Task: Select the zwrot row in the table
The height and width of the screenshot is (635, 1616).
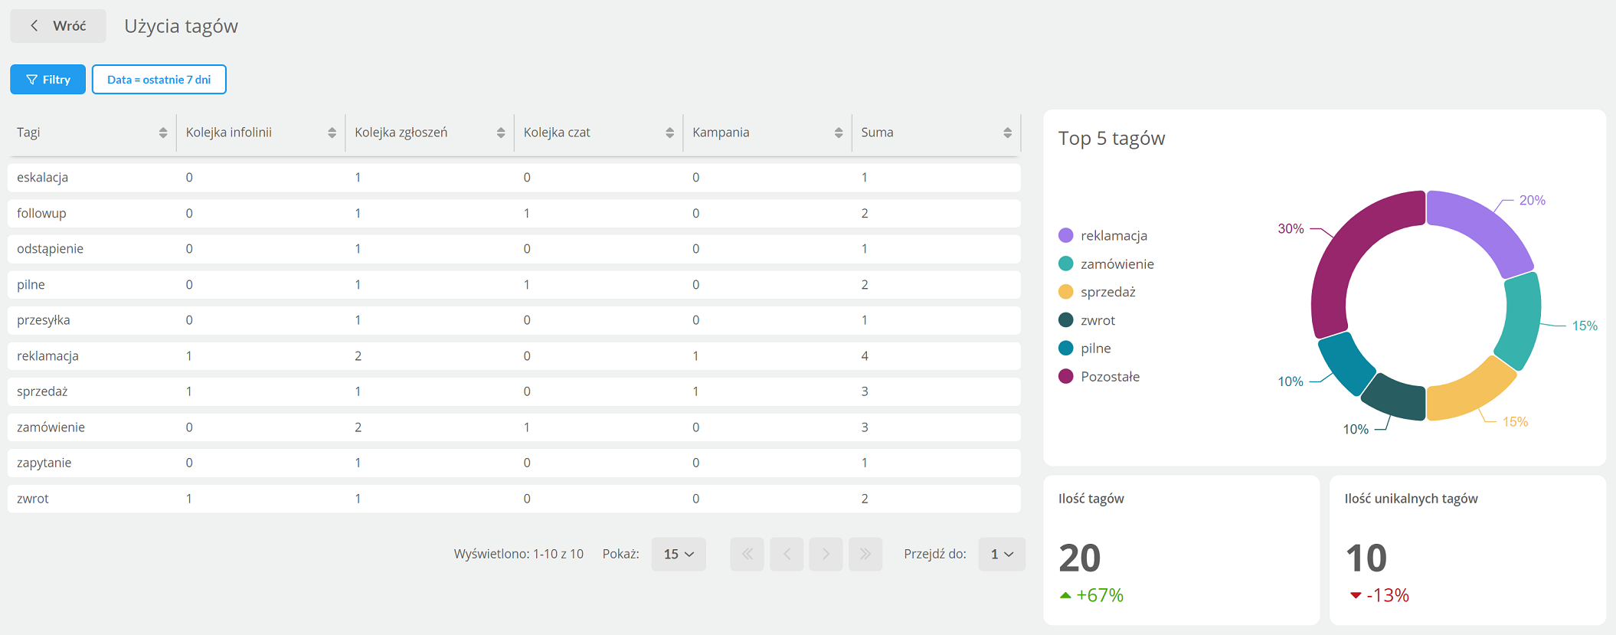Action: pyautogui.click(x=514, y=499)
